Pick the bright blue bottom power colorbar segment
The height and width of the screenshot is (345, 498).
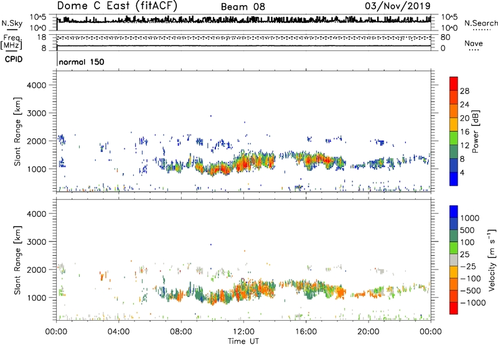(x=454, y=179)
